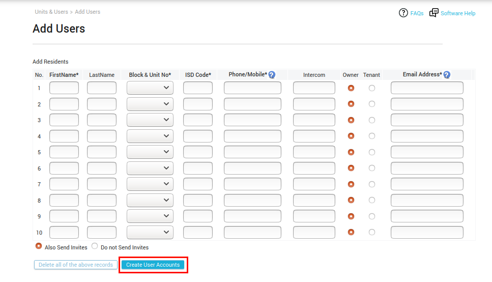The height and width of the screenshot is (282, 492).
Task: Mark row 5 as Tenant
Action: pos(372,152)
